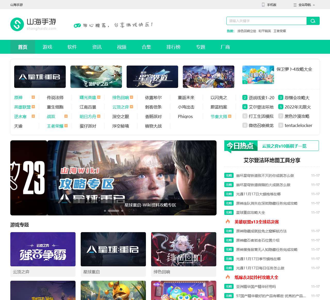Viewport: 330px width, 300px height.
Task: Open the 排行榜 navigation tab
Action: tap(174, 47)
